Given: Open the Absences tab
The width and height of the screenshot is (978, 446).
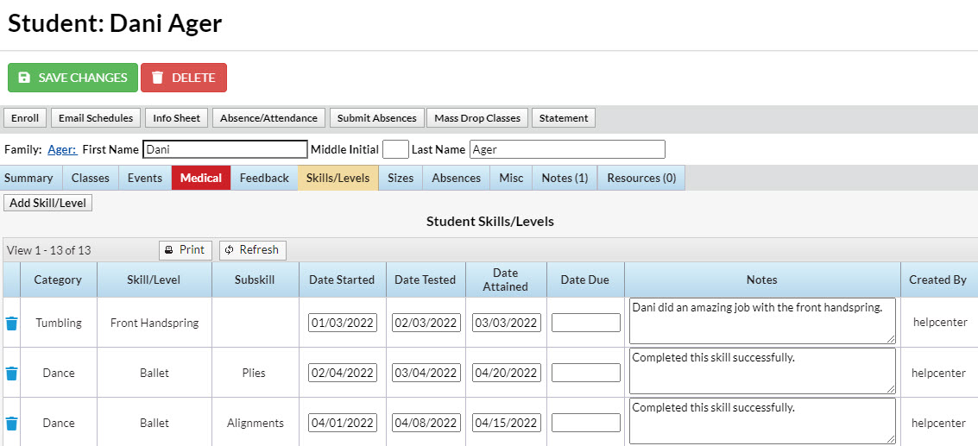Looking at the screenshot, I should (456, 178).
